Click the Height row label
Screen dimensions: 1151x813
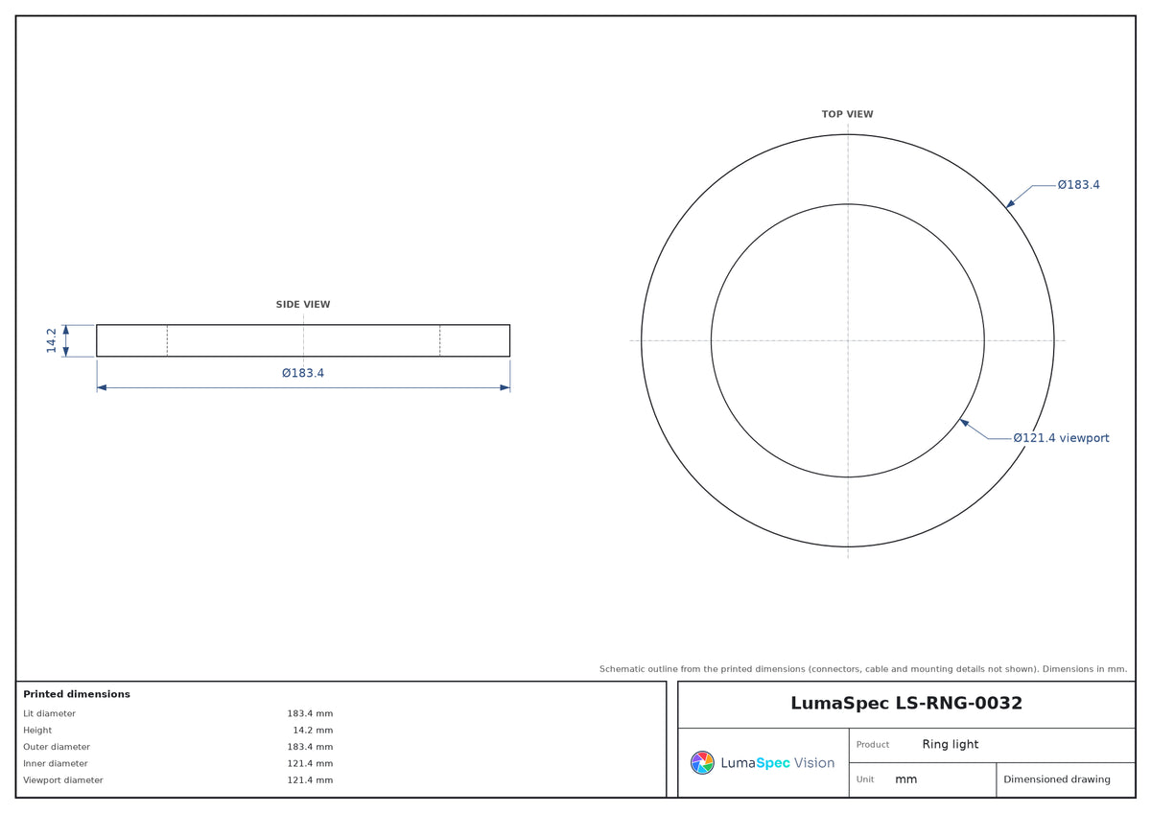(37, 731)
